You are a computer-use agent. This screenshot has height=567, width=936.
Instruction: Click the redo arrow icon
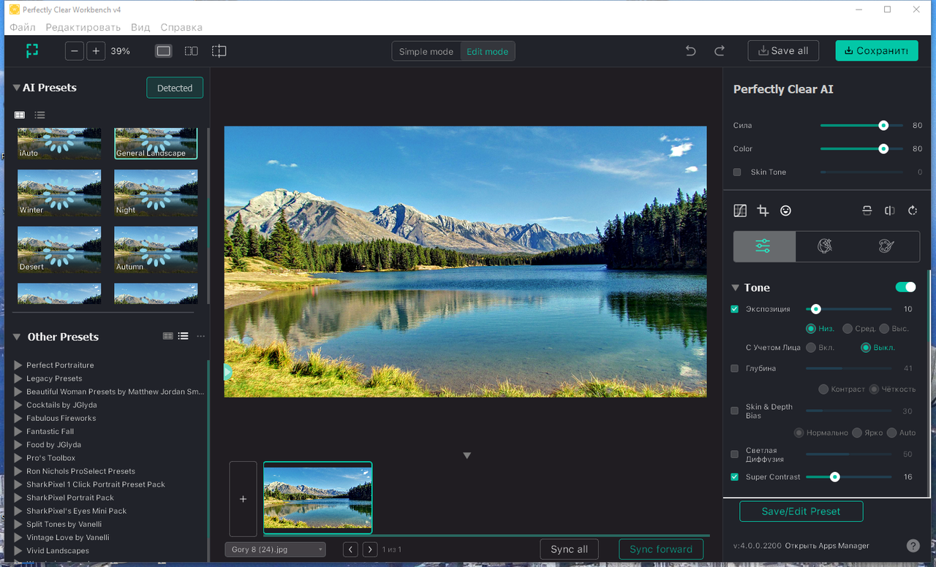[720, 51]
